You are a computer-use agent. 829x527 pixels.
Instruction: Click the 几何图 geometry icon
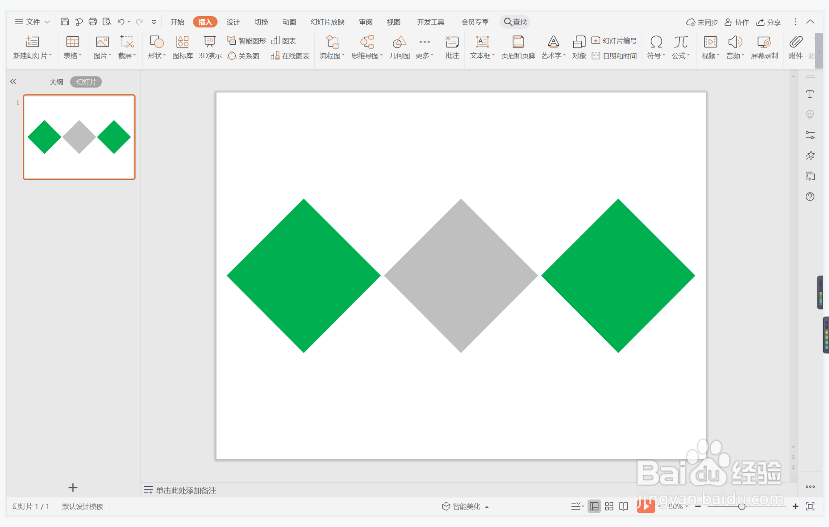[x=399, y=47]
